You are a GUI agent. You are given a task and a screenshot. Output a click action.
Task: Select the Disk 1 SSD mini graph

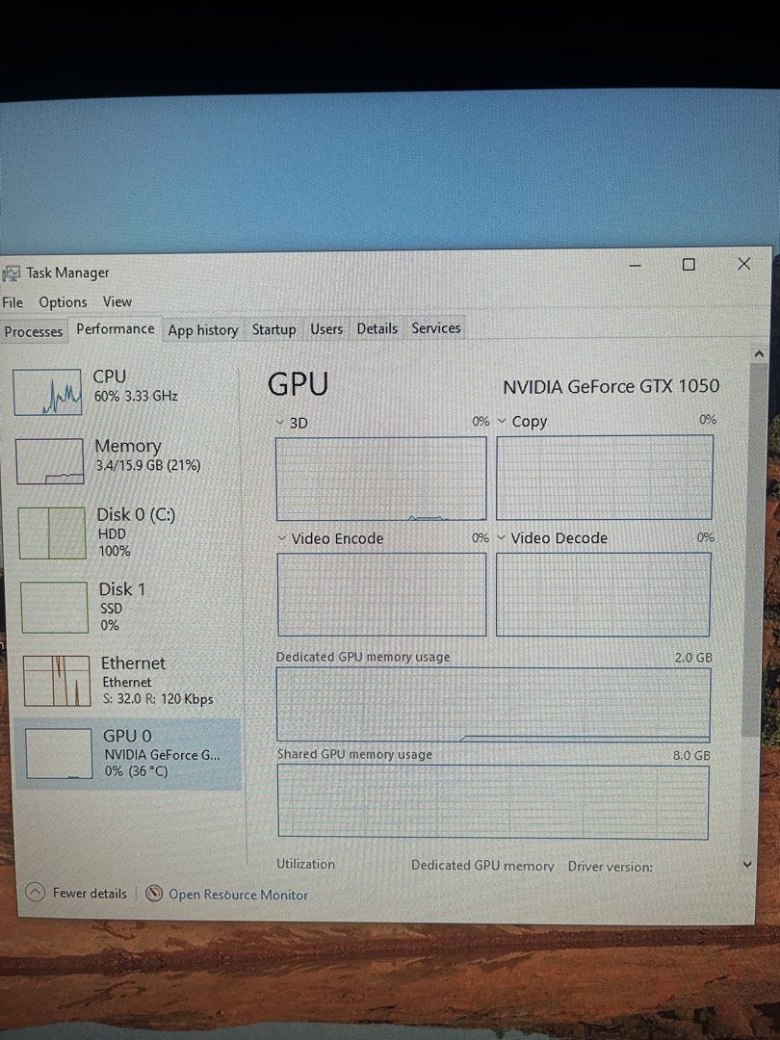[54, 608]
